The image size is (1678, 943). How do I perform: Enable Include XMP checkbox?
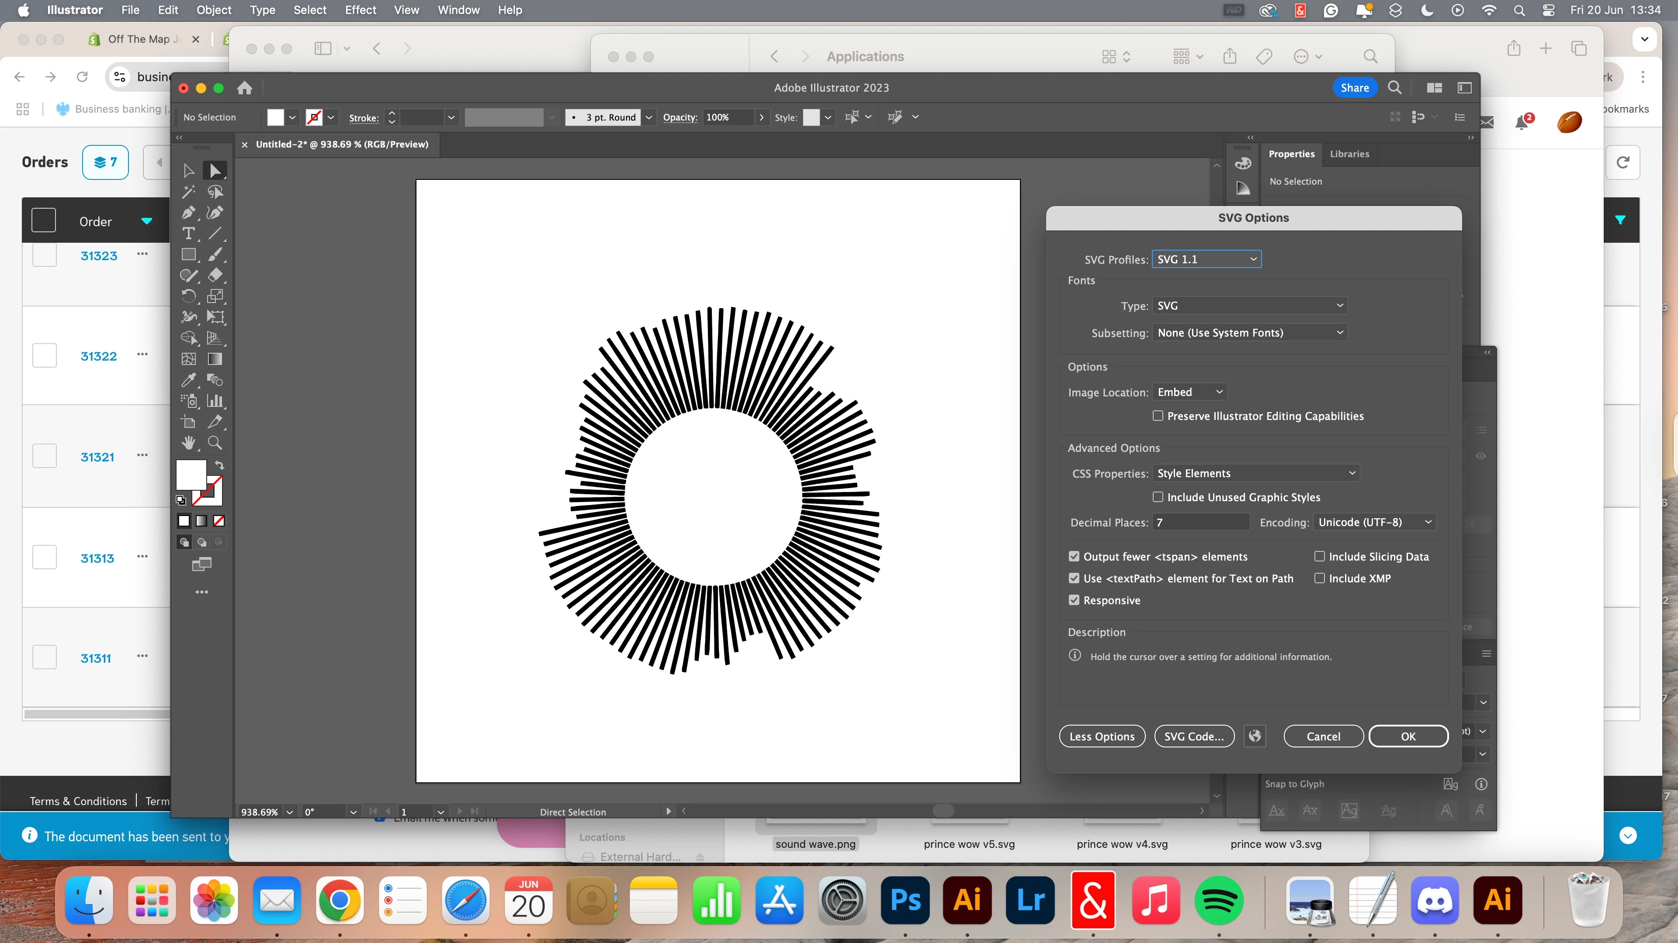[x=1319, y=578]
